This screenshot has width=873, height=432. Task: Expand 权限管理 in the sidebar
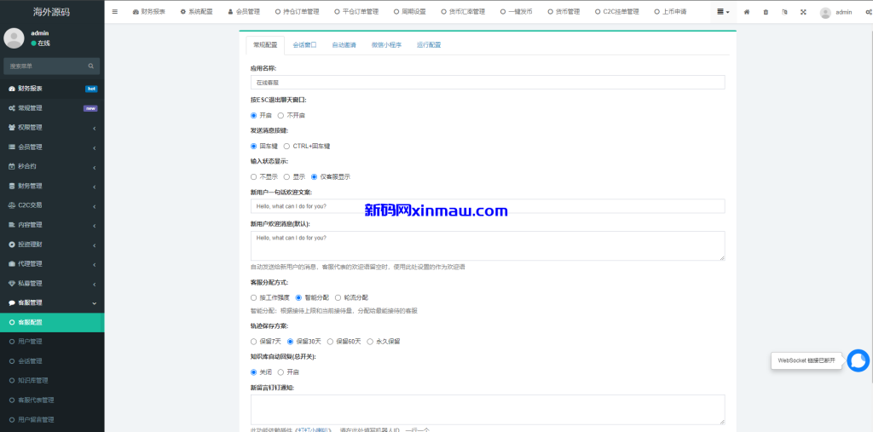(x=52, y=128)
